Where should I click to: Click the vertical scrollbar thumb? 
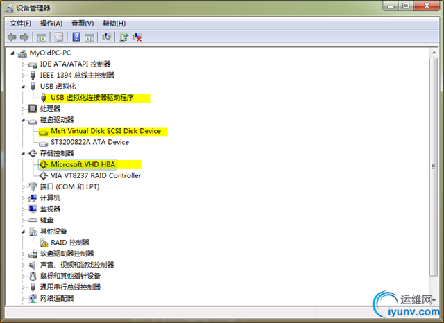point(434,167)
